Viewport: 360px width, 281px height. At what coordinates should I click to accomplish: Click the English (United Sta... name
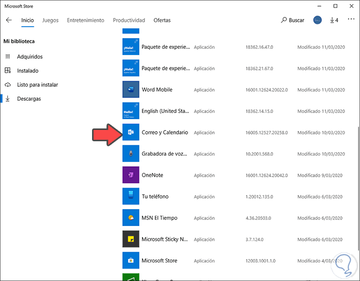[x=165, y=111]
